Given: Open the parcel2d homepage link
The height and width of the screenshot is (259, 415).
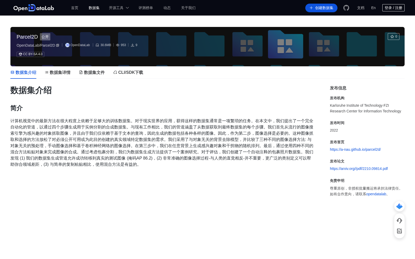Looking at the screenshot, I should point(355,149).
